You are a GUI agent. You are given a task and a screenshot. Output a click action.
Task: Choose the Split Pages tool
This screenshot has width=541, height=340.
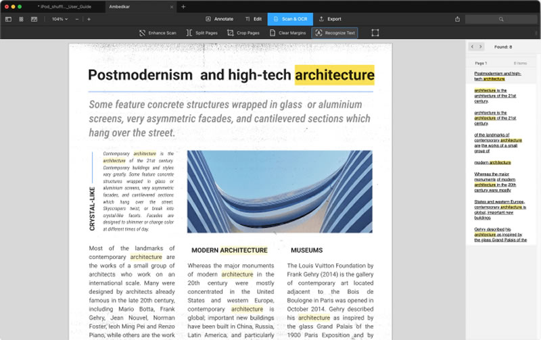click(x=202, y=32)
